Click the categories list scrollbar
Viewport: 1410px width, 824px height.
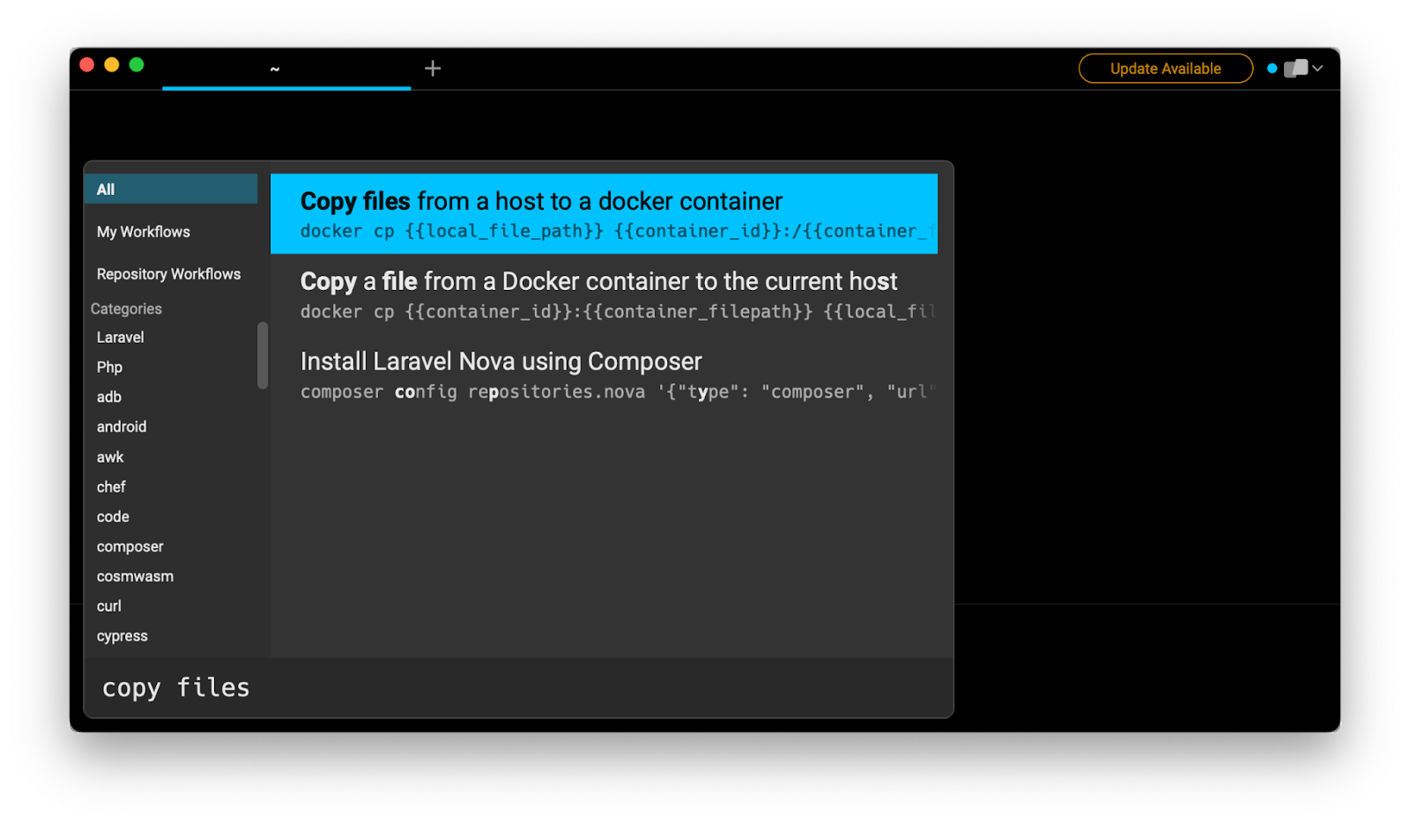tap(263, 355)
